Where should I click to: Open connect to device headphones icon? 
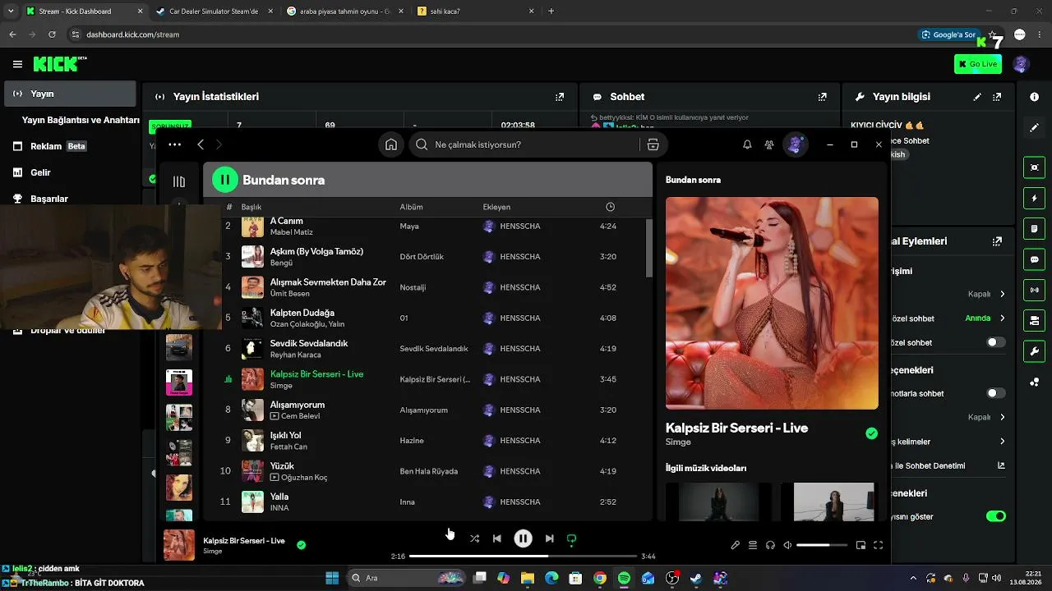(770, 545)
